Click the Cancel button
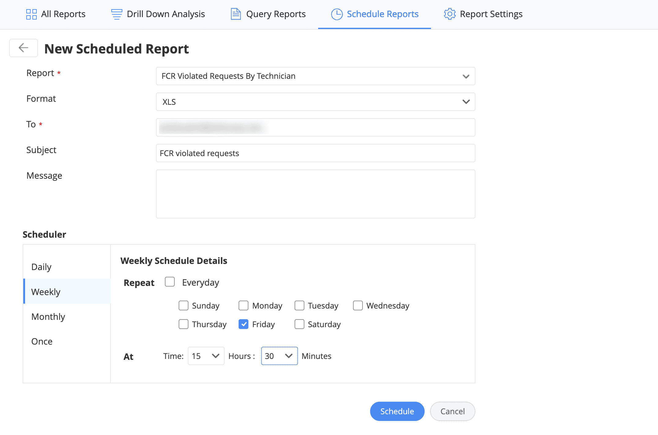Screen dimensions: 658x435 [x=452, y=411]
